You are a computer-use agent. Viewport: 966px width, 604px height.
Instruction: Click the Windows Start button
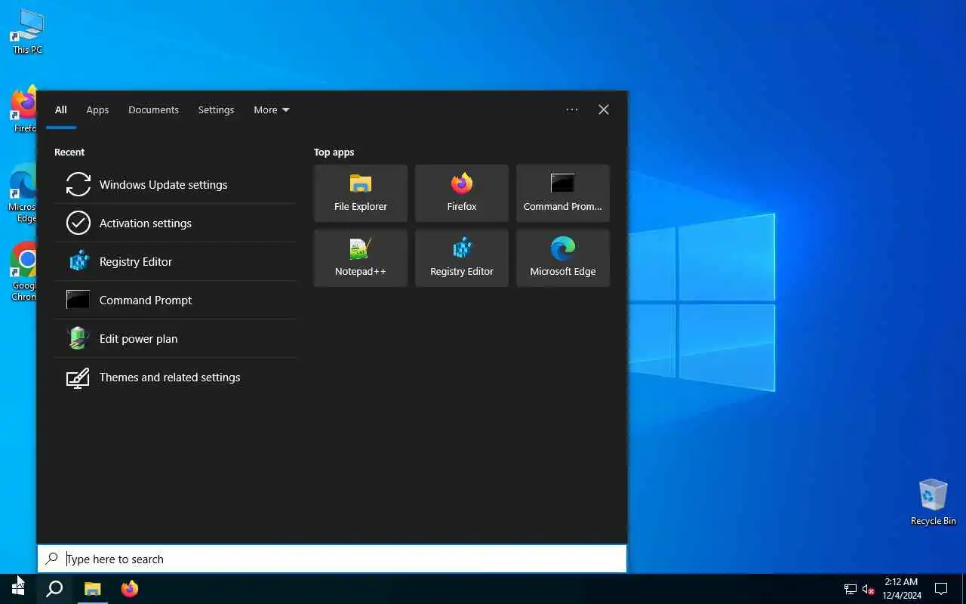click(x=18, y=589)
